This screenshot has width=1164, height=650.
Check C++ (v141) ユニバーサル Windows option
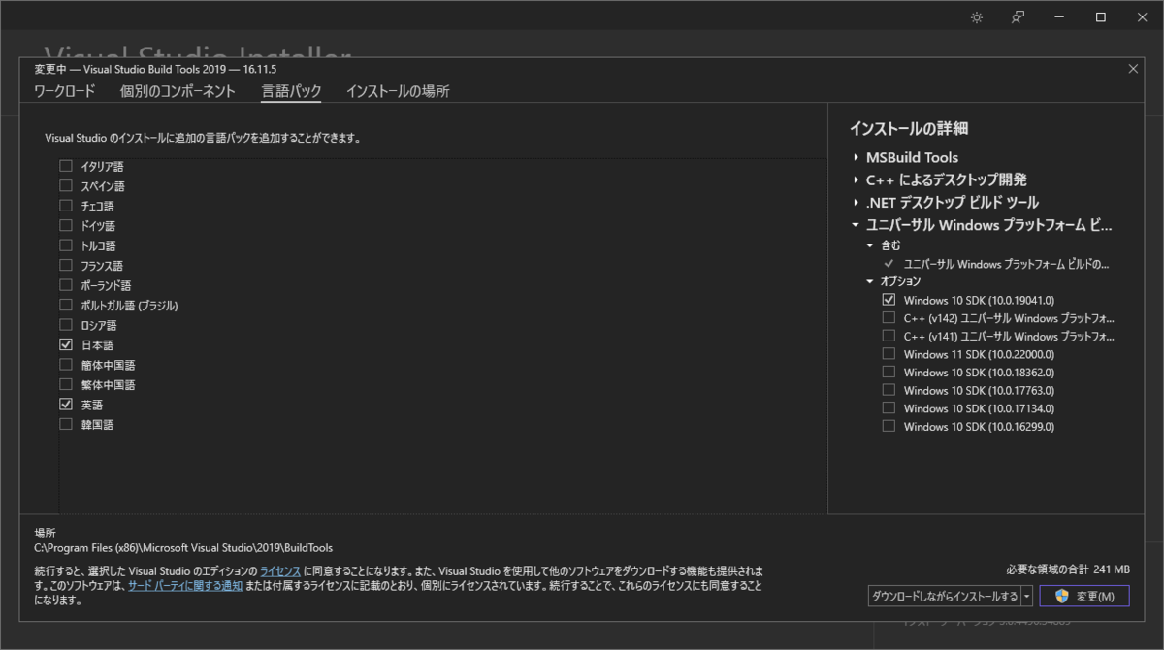tap(889, 337)
